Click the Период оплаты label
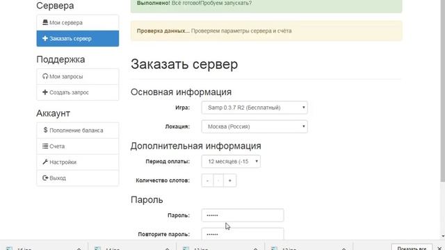This screenshot has width=445, height=250. (x=168, y=162)
